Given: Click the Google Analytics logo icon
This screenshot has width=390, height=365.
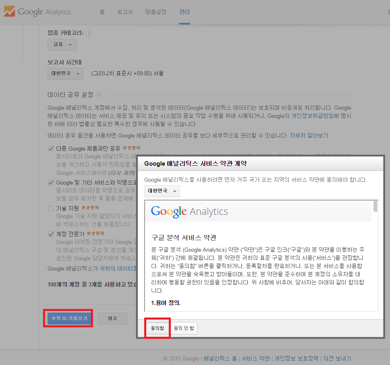Looking at the screenshot, I should pyautogui.click(x=9, y=11).
